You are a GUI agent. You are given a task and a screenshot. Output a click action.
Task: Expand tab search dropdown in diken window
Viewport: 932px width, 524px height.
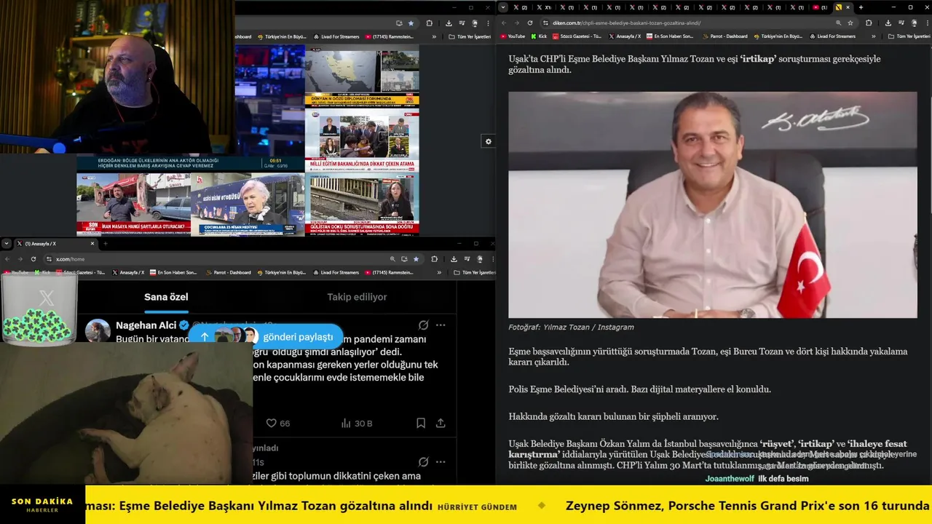click(502, 7)
